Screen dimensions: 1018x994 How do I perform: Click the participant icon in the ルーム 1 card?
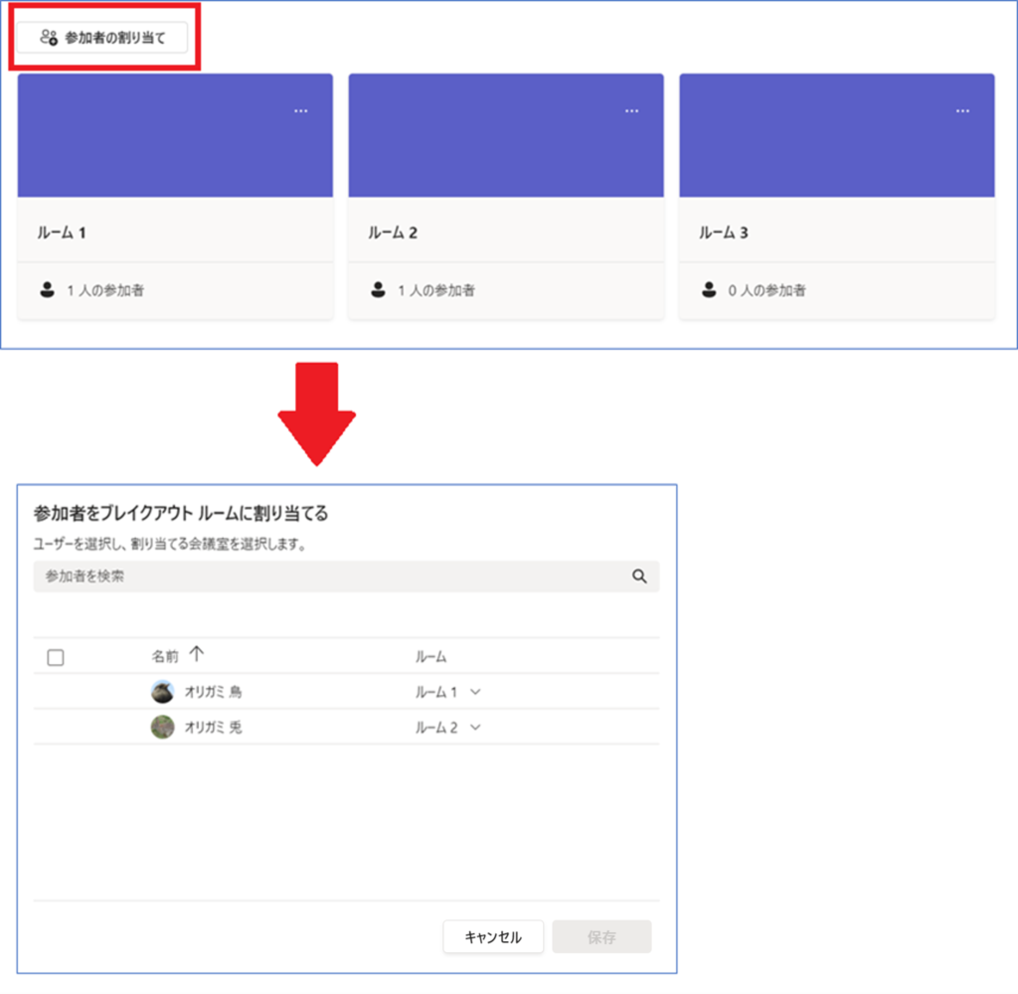[x=47, y=290]
